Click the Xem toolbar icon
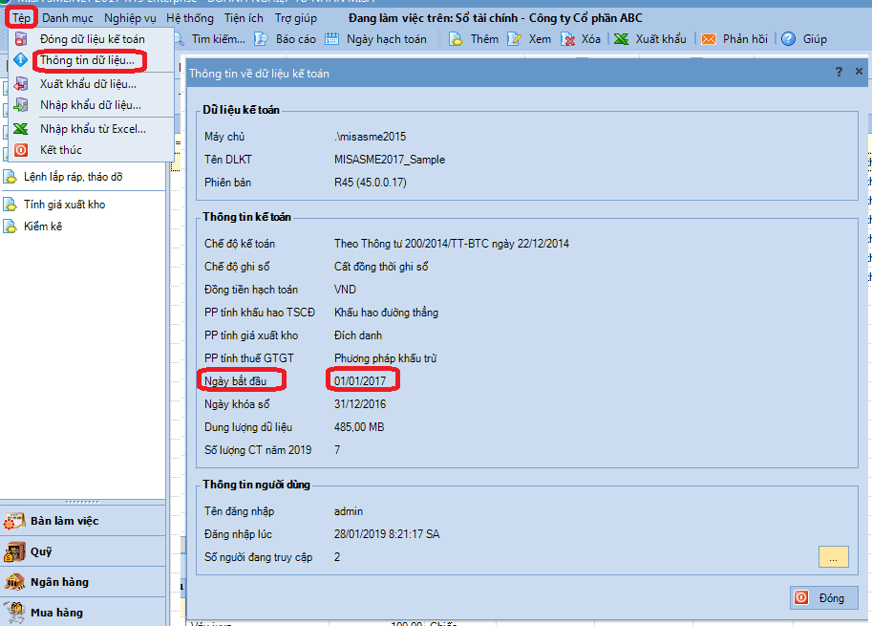872x626 pixels. 515,39
